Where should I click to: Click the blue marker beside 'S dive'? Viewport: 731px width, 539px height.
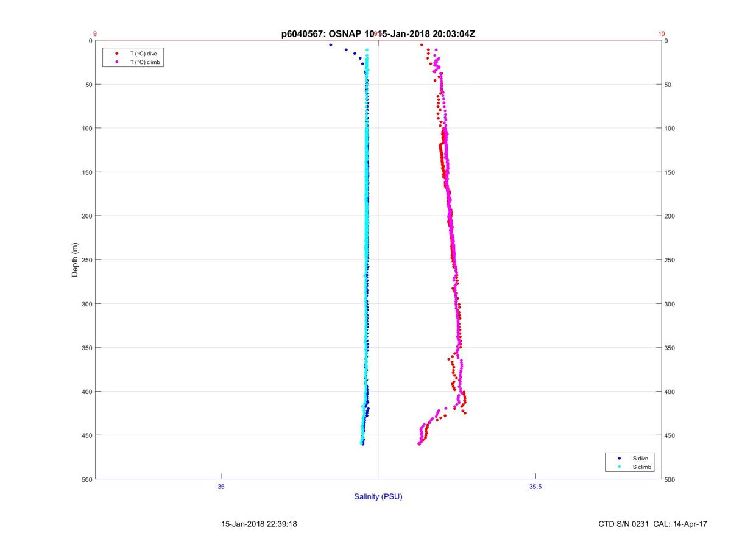[619, 458]
